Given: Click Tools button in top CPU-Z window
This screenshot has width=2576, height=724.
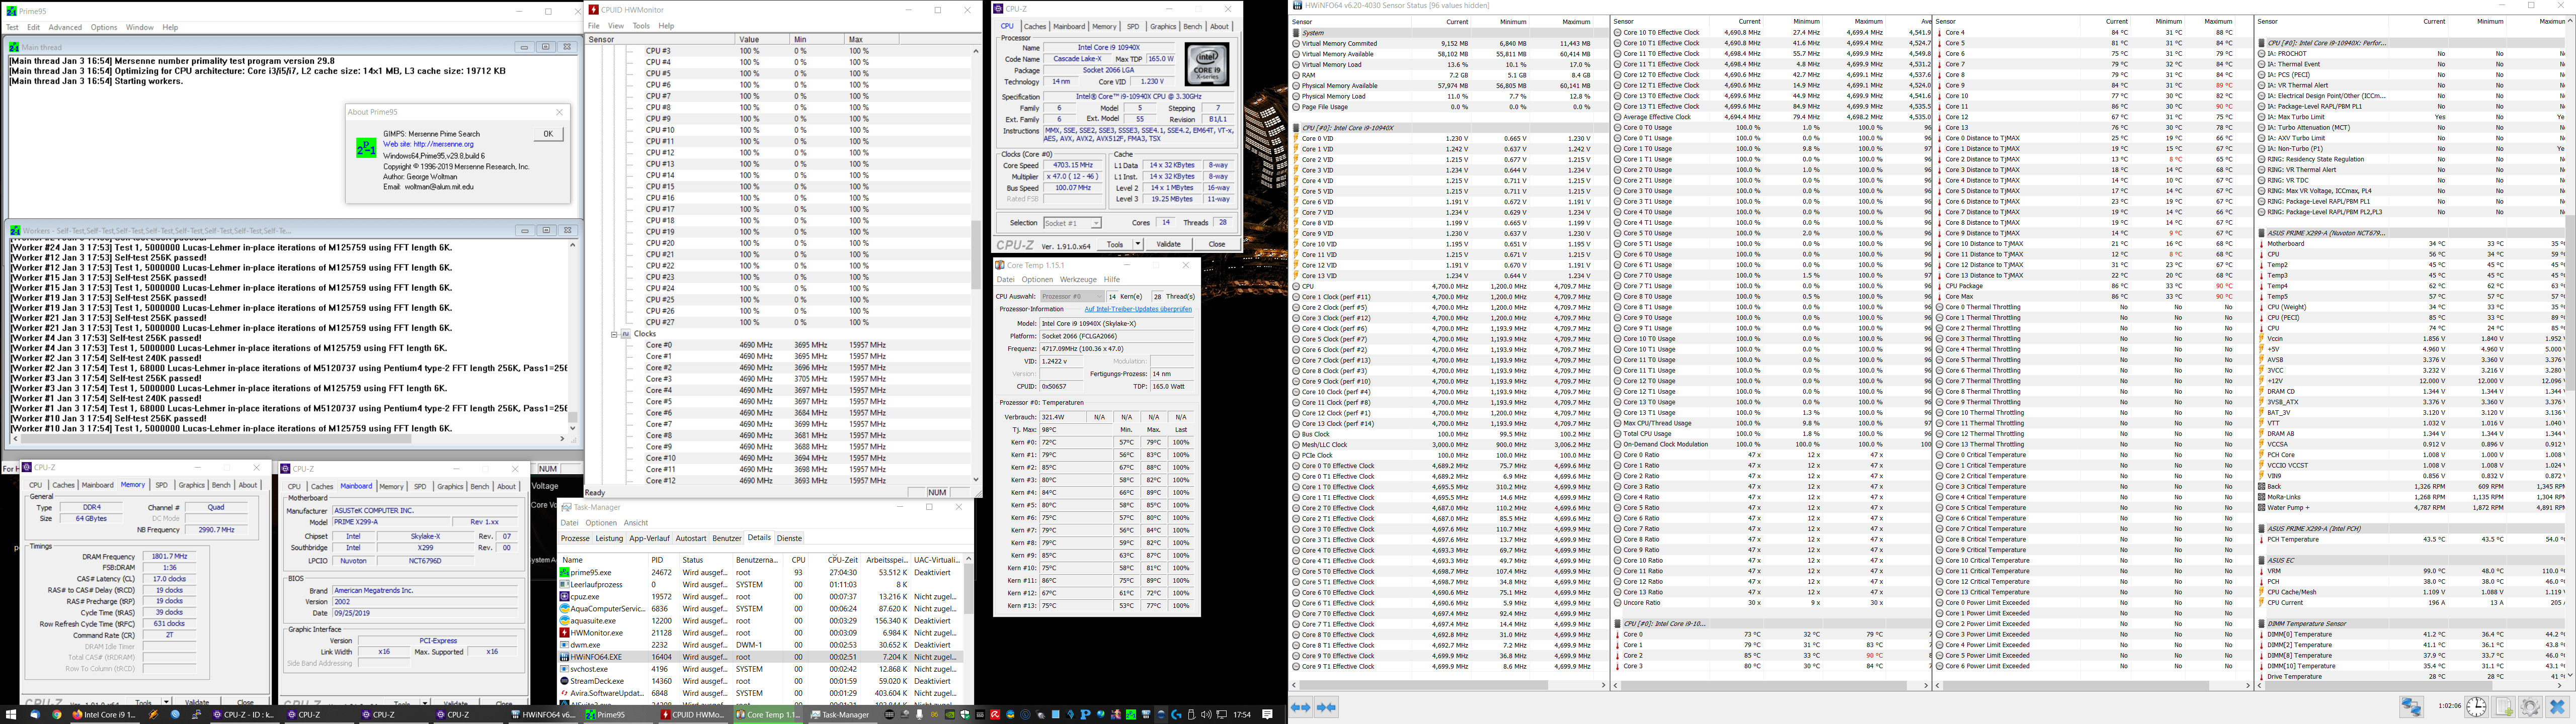Looking at the screenshot, I should pyautogui.click(x=1114, y=244).
